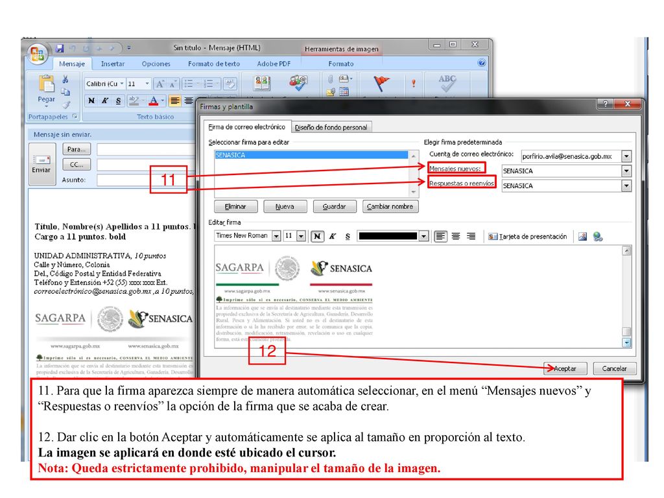
Task: Click the CC... button
Action: point(77,164)
